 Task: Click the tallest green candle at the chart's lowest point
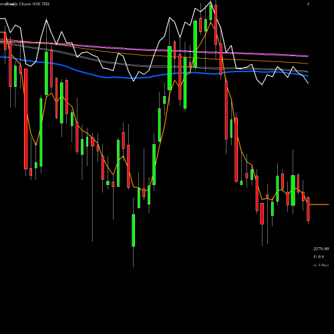[x=134, y=230]
